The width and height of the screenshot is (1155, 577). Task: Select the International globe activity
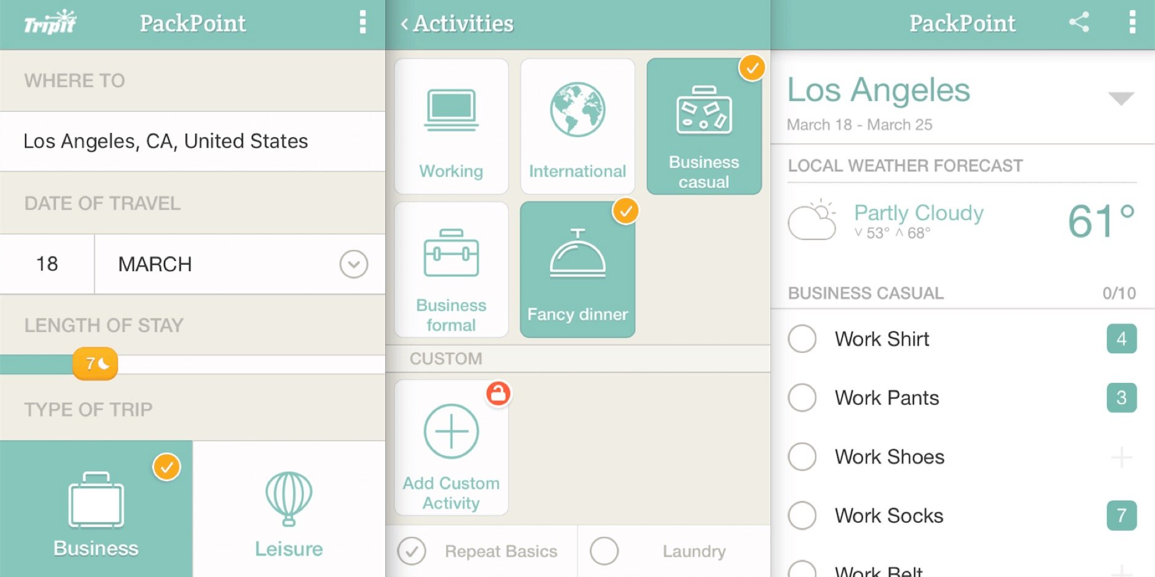[x=577, y=126]
